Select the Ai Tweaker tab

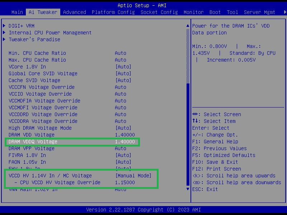coord(43,12)
